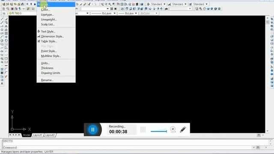This screenshot has height=154, width=274.
Task: Select the Array modify tool
Action: pos(6,33)
